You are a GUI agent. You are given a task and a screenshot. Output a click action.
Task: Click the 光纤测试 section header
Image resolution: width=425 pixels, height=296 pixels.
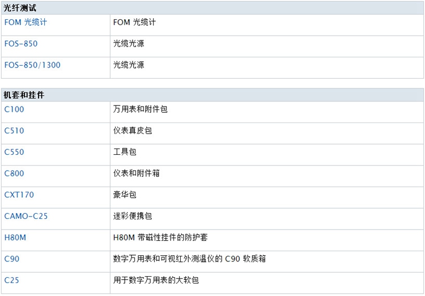click(x=20, y=8)
